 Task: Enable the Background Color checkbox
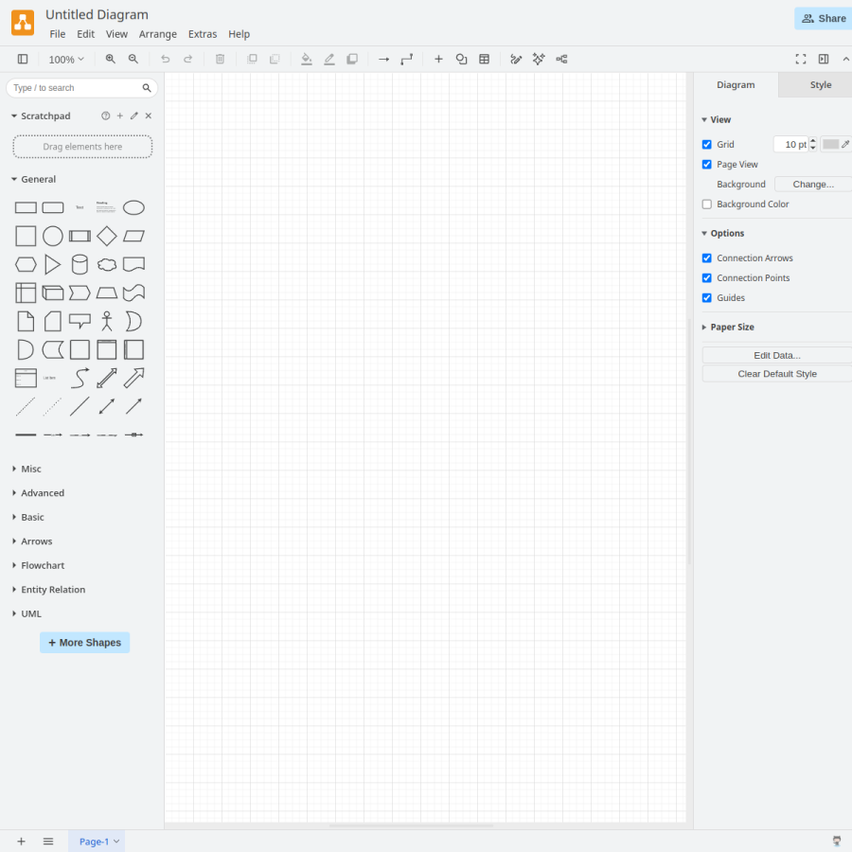click(x=707, y=204)
